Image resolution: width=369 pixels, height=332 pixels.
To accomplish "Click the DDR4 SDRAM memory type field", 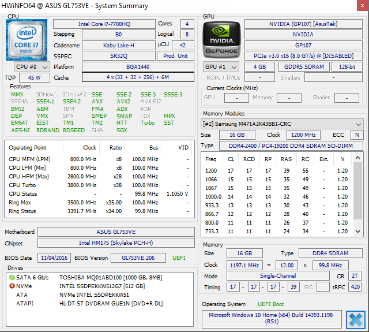I will (x=330, y=253).
